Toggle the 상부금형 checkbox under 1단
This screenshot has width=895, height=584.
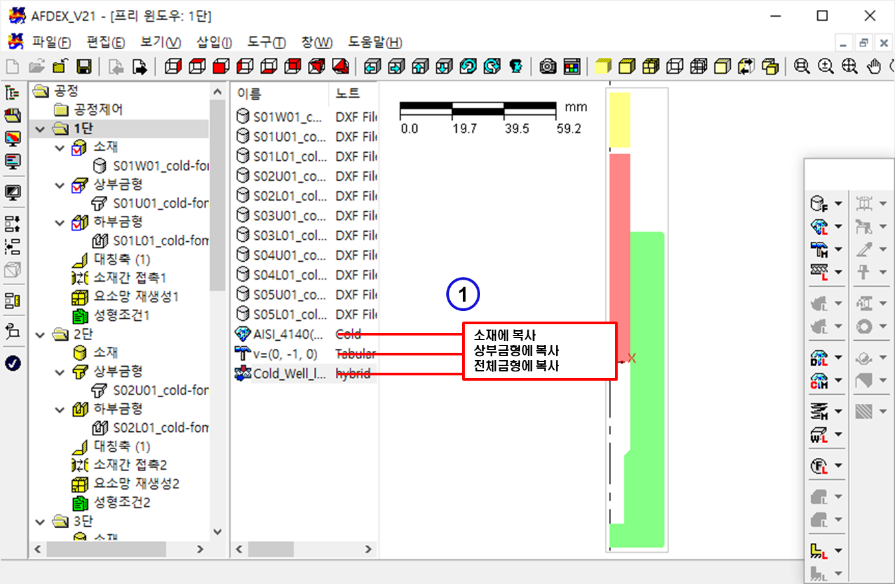pos(79,184)
